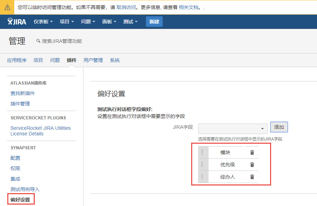
Task: Open 插件管理 in sidebar
Action: [x=20, y=104]
